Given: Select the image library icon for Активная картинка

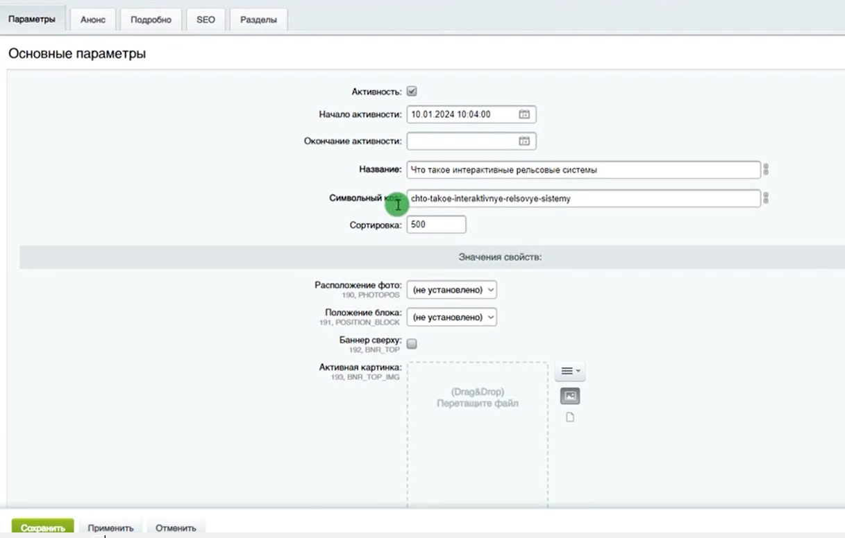Looking at the screenshot, I should (570, 396).
